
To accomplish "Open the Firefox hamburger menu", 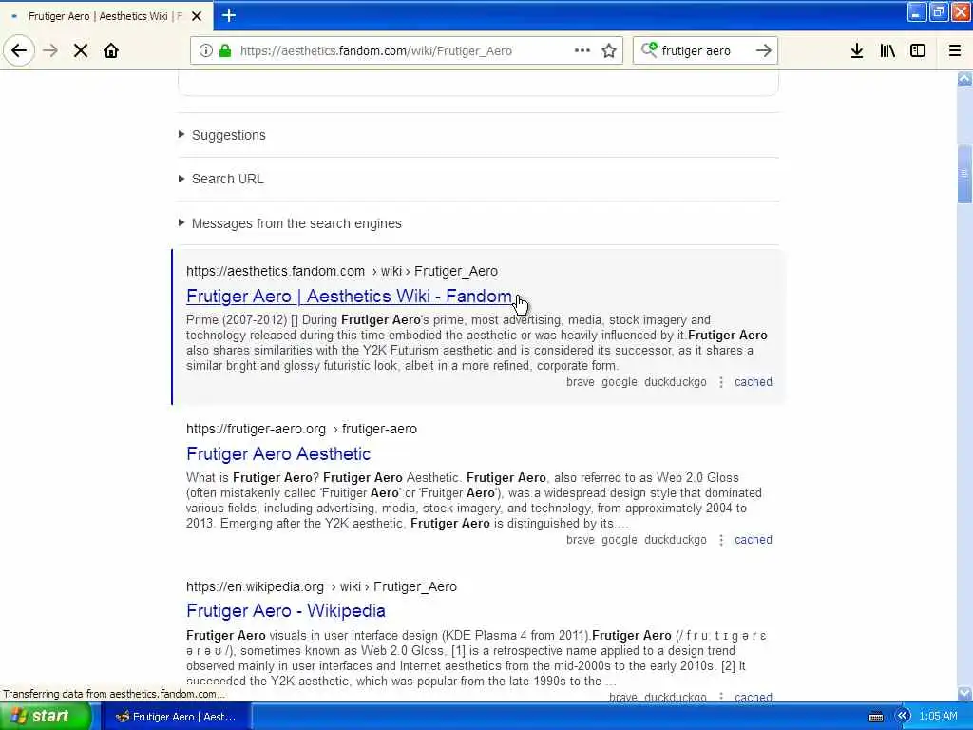I will (955, 50).
